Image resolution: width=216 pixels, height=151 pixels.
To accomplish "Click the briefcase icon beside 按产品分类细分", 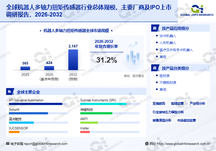I will [155, 68].
